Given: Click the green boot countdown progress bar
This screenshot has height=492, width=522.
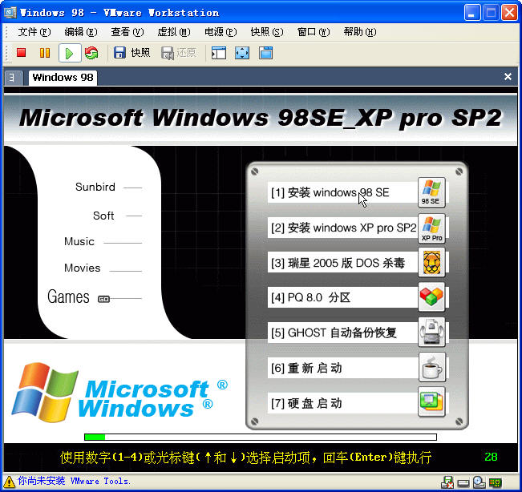Looking at the screenshot, I should 261,437.
